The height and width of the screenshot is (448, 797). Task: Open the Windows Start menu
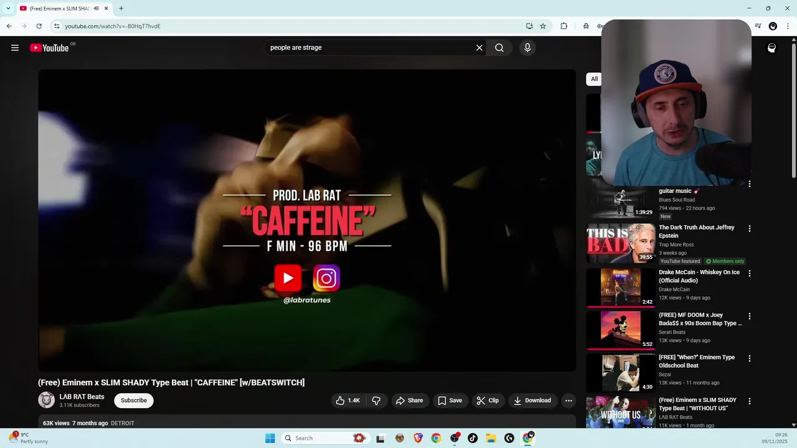coord(270,438)
